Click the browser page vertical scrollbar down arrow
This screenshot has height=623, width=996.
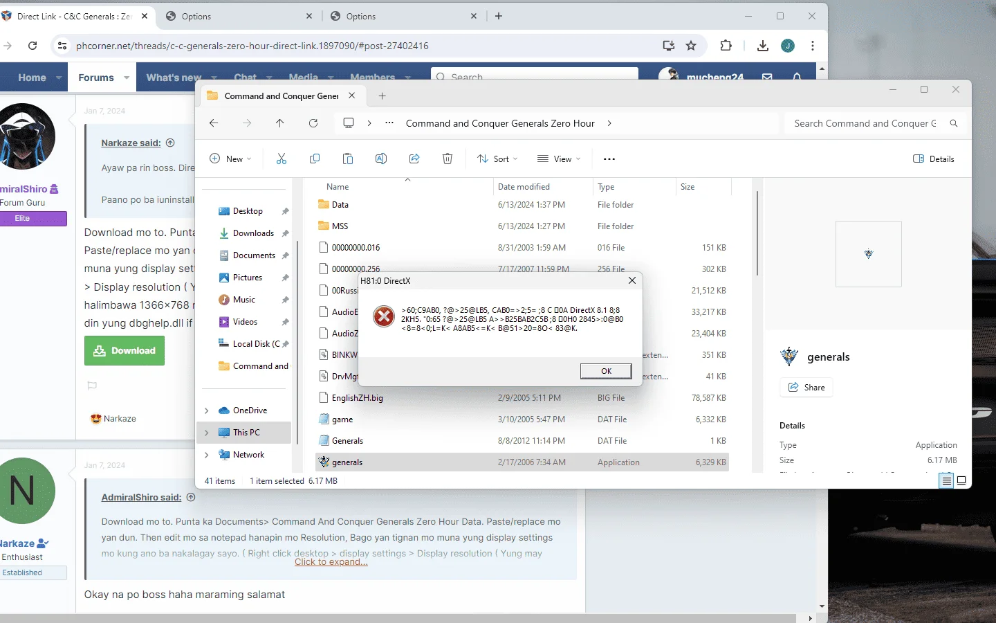click(822, 606)
